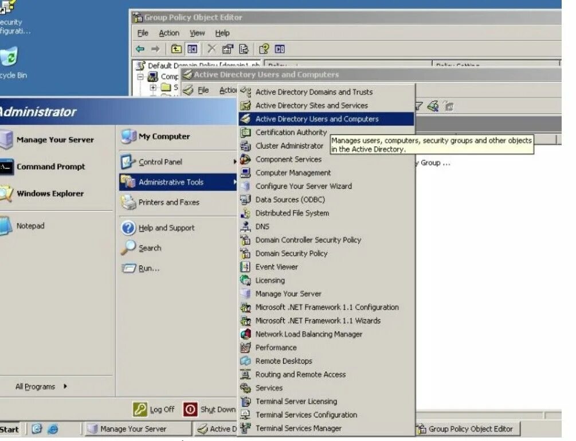Open Component Services

[326, 159]
